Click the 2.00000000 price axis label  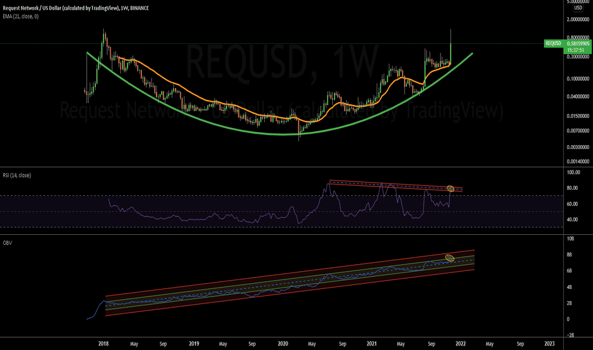coord(578,19)
